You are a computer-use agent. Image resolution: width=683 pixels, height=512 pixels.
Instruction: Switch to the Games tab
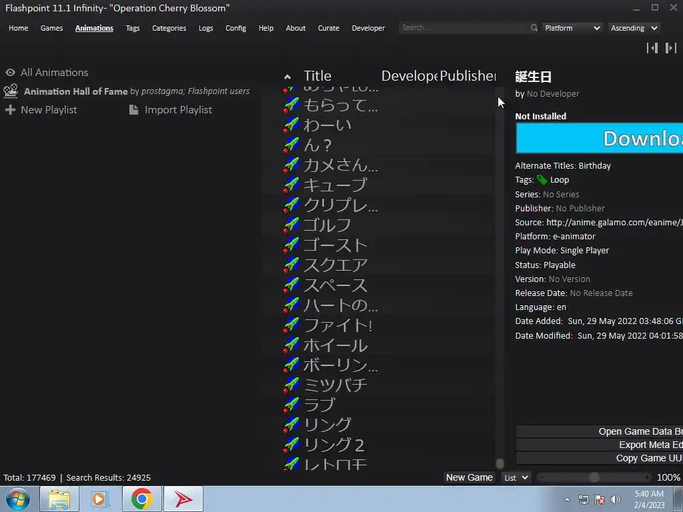tap(51, 28)
